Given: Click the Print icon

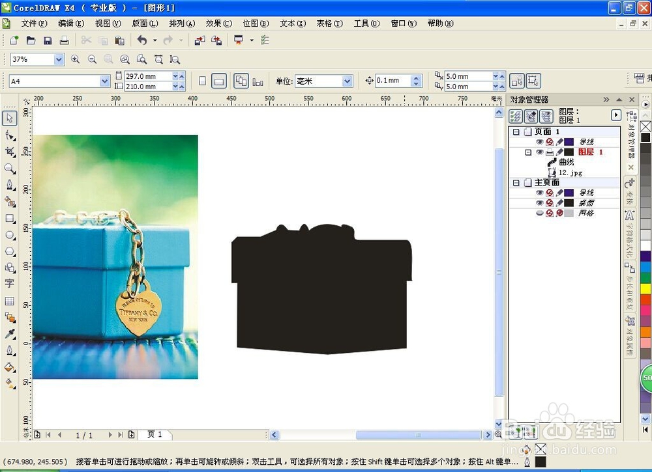Looking at the screenshot, I should [x=64, y=40].
